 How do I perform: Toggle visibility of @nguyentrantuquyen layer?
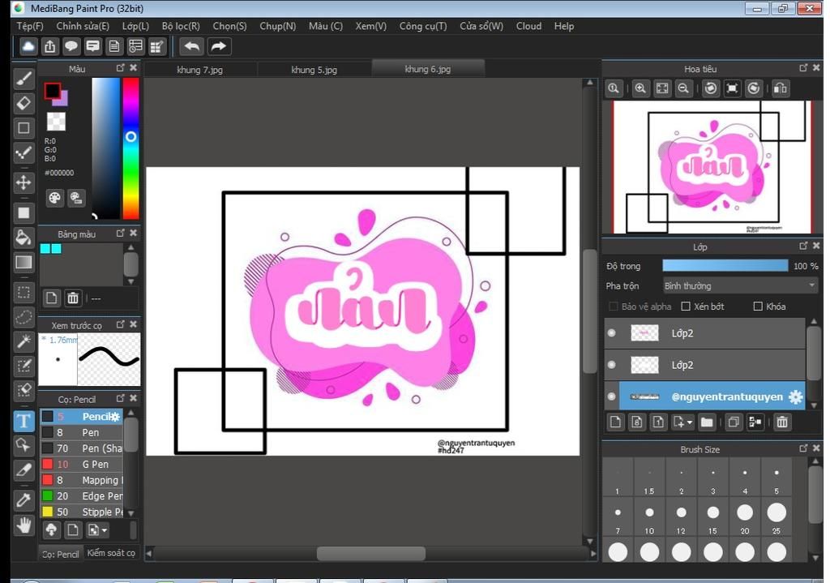pyautogui.click(x=612, y=397)
